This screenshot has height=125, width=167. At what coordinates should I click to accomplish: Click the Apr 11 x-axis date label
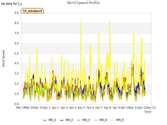coord(134,108)
